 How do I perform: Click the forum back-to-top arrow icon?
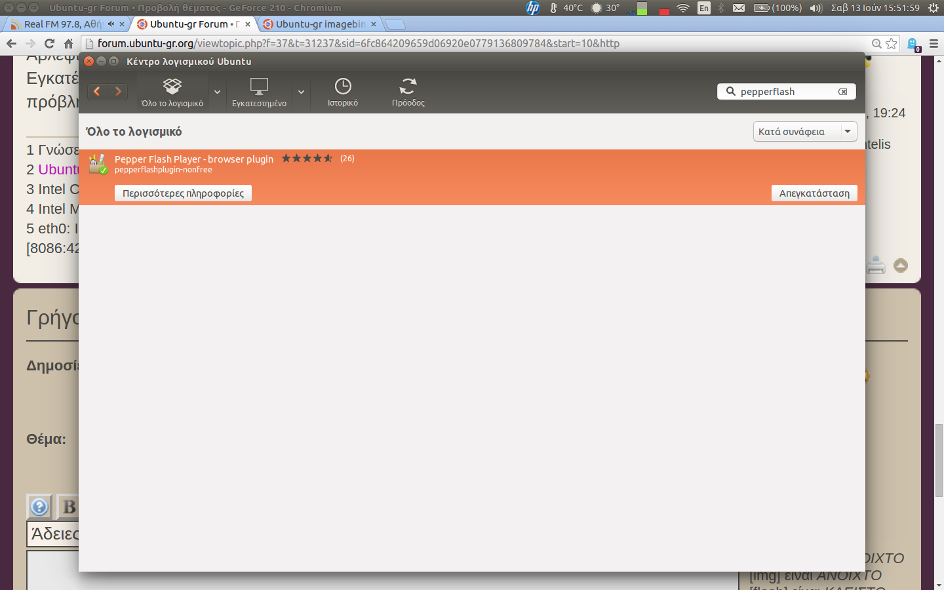pos(901,265)
